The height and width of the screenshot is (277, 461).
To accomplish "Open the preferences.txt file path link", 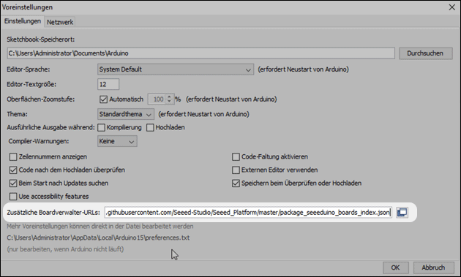I will [x=98, y=238].
